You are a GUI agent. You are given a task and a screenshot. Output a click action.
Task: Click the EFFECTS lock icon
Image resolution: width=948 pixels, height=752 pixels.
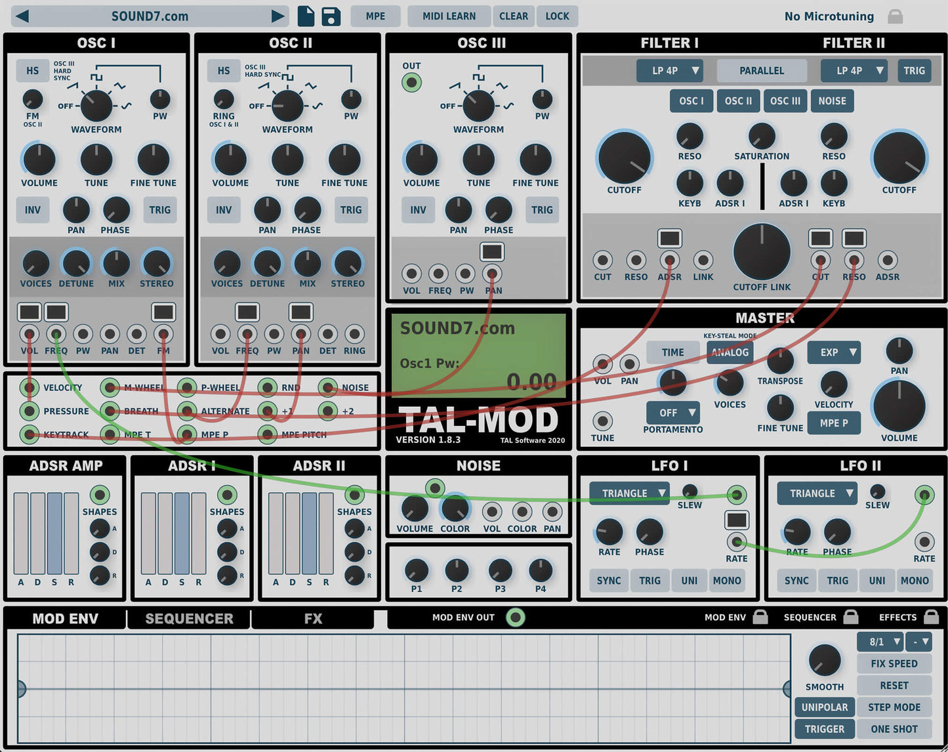(931, 617)
